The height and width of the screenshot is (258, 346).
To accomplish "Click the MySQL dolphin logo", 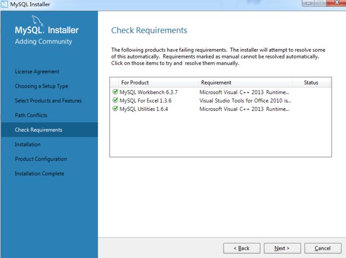I will click(x=37, y=21).
